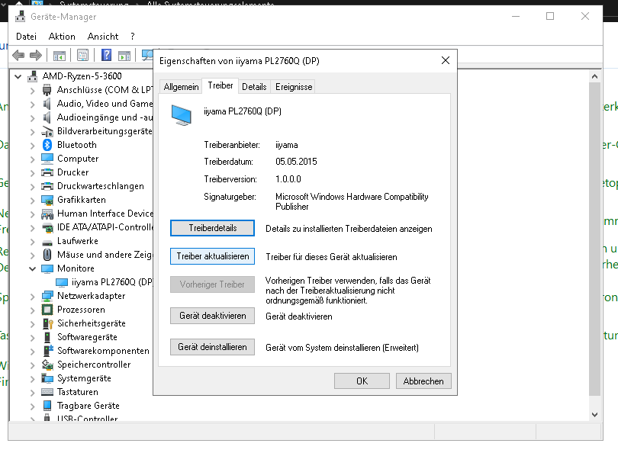Expand the Netzwerkadapter tree node
Image resolution: width=618 pixels, height=453 pixels.
point(32,297)
